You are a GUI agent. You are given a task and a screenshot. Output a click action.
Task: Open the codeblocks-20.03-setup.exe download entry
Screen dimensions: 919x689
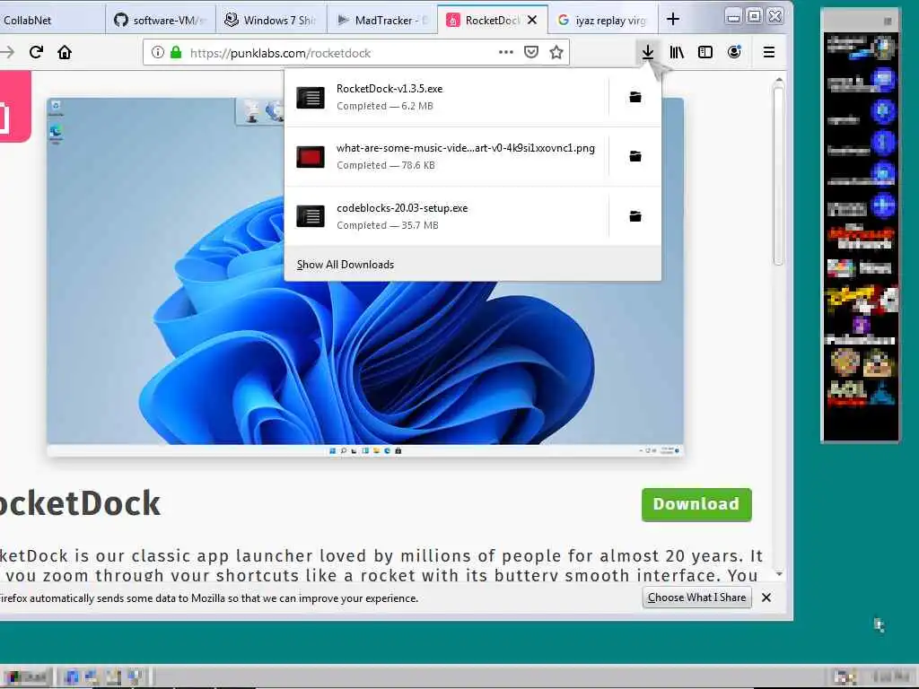coord(447,217)
